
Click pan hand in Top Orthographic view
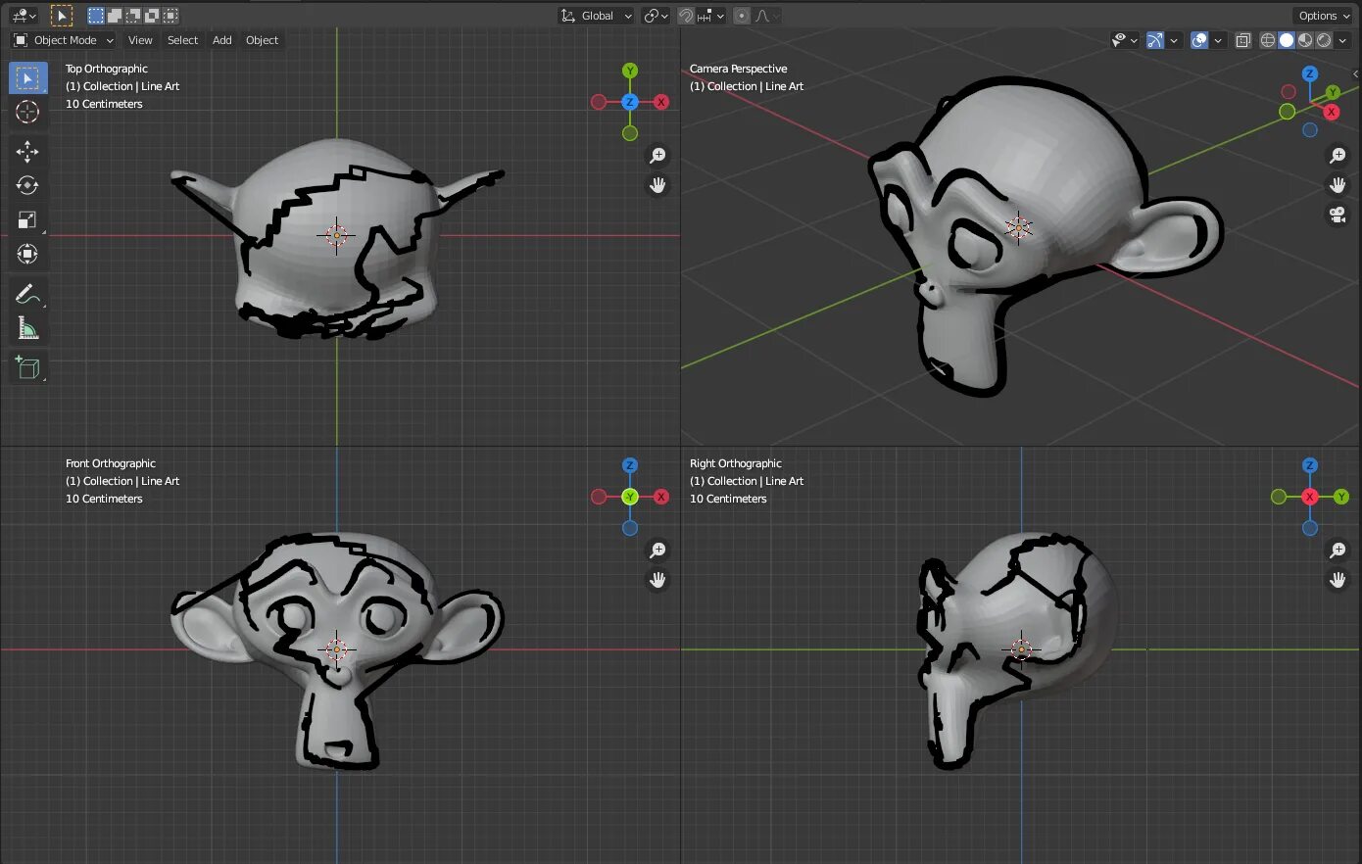pyautogui.click(x=657, y=185)
